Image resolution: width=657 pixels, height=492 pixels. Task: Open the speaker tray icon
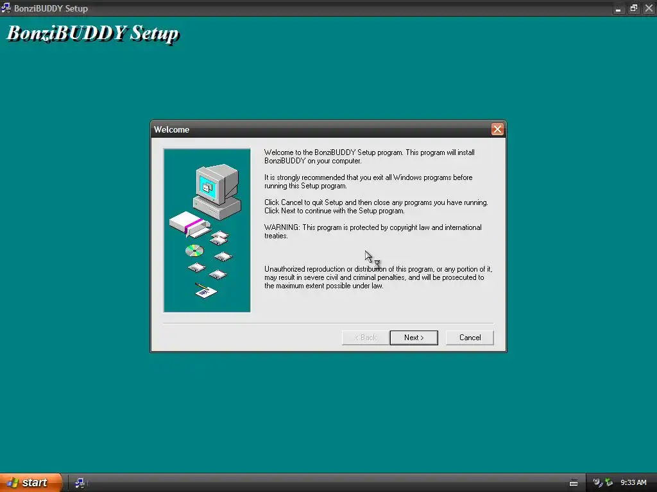pos(597,482)
